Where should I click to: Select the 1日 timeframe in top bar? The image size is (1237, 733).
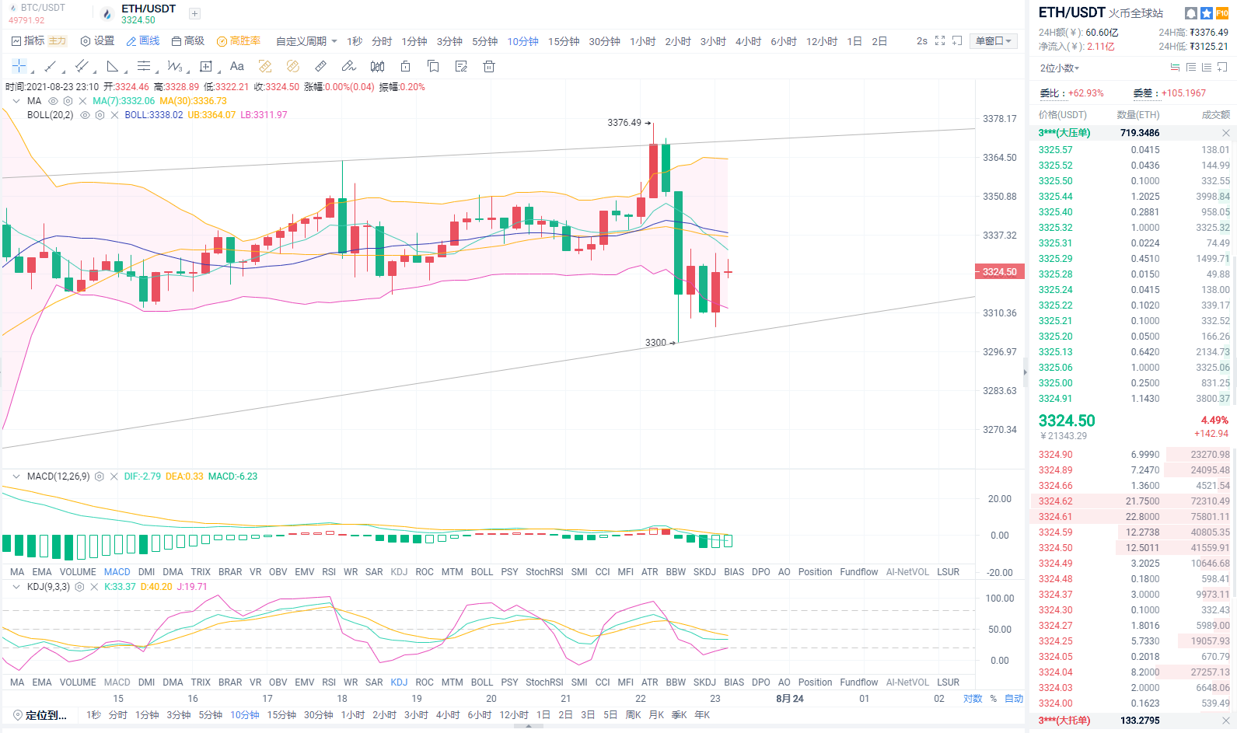[x=854, y=41]
